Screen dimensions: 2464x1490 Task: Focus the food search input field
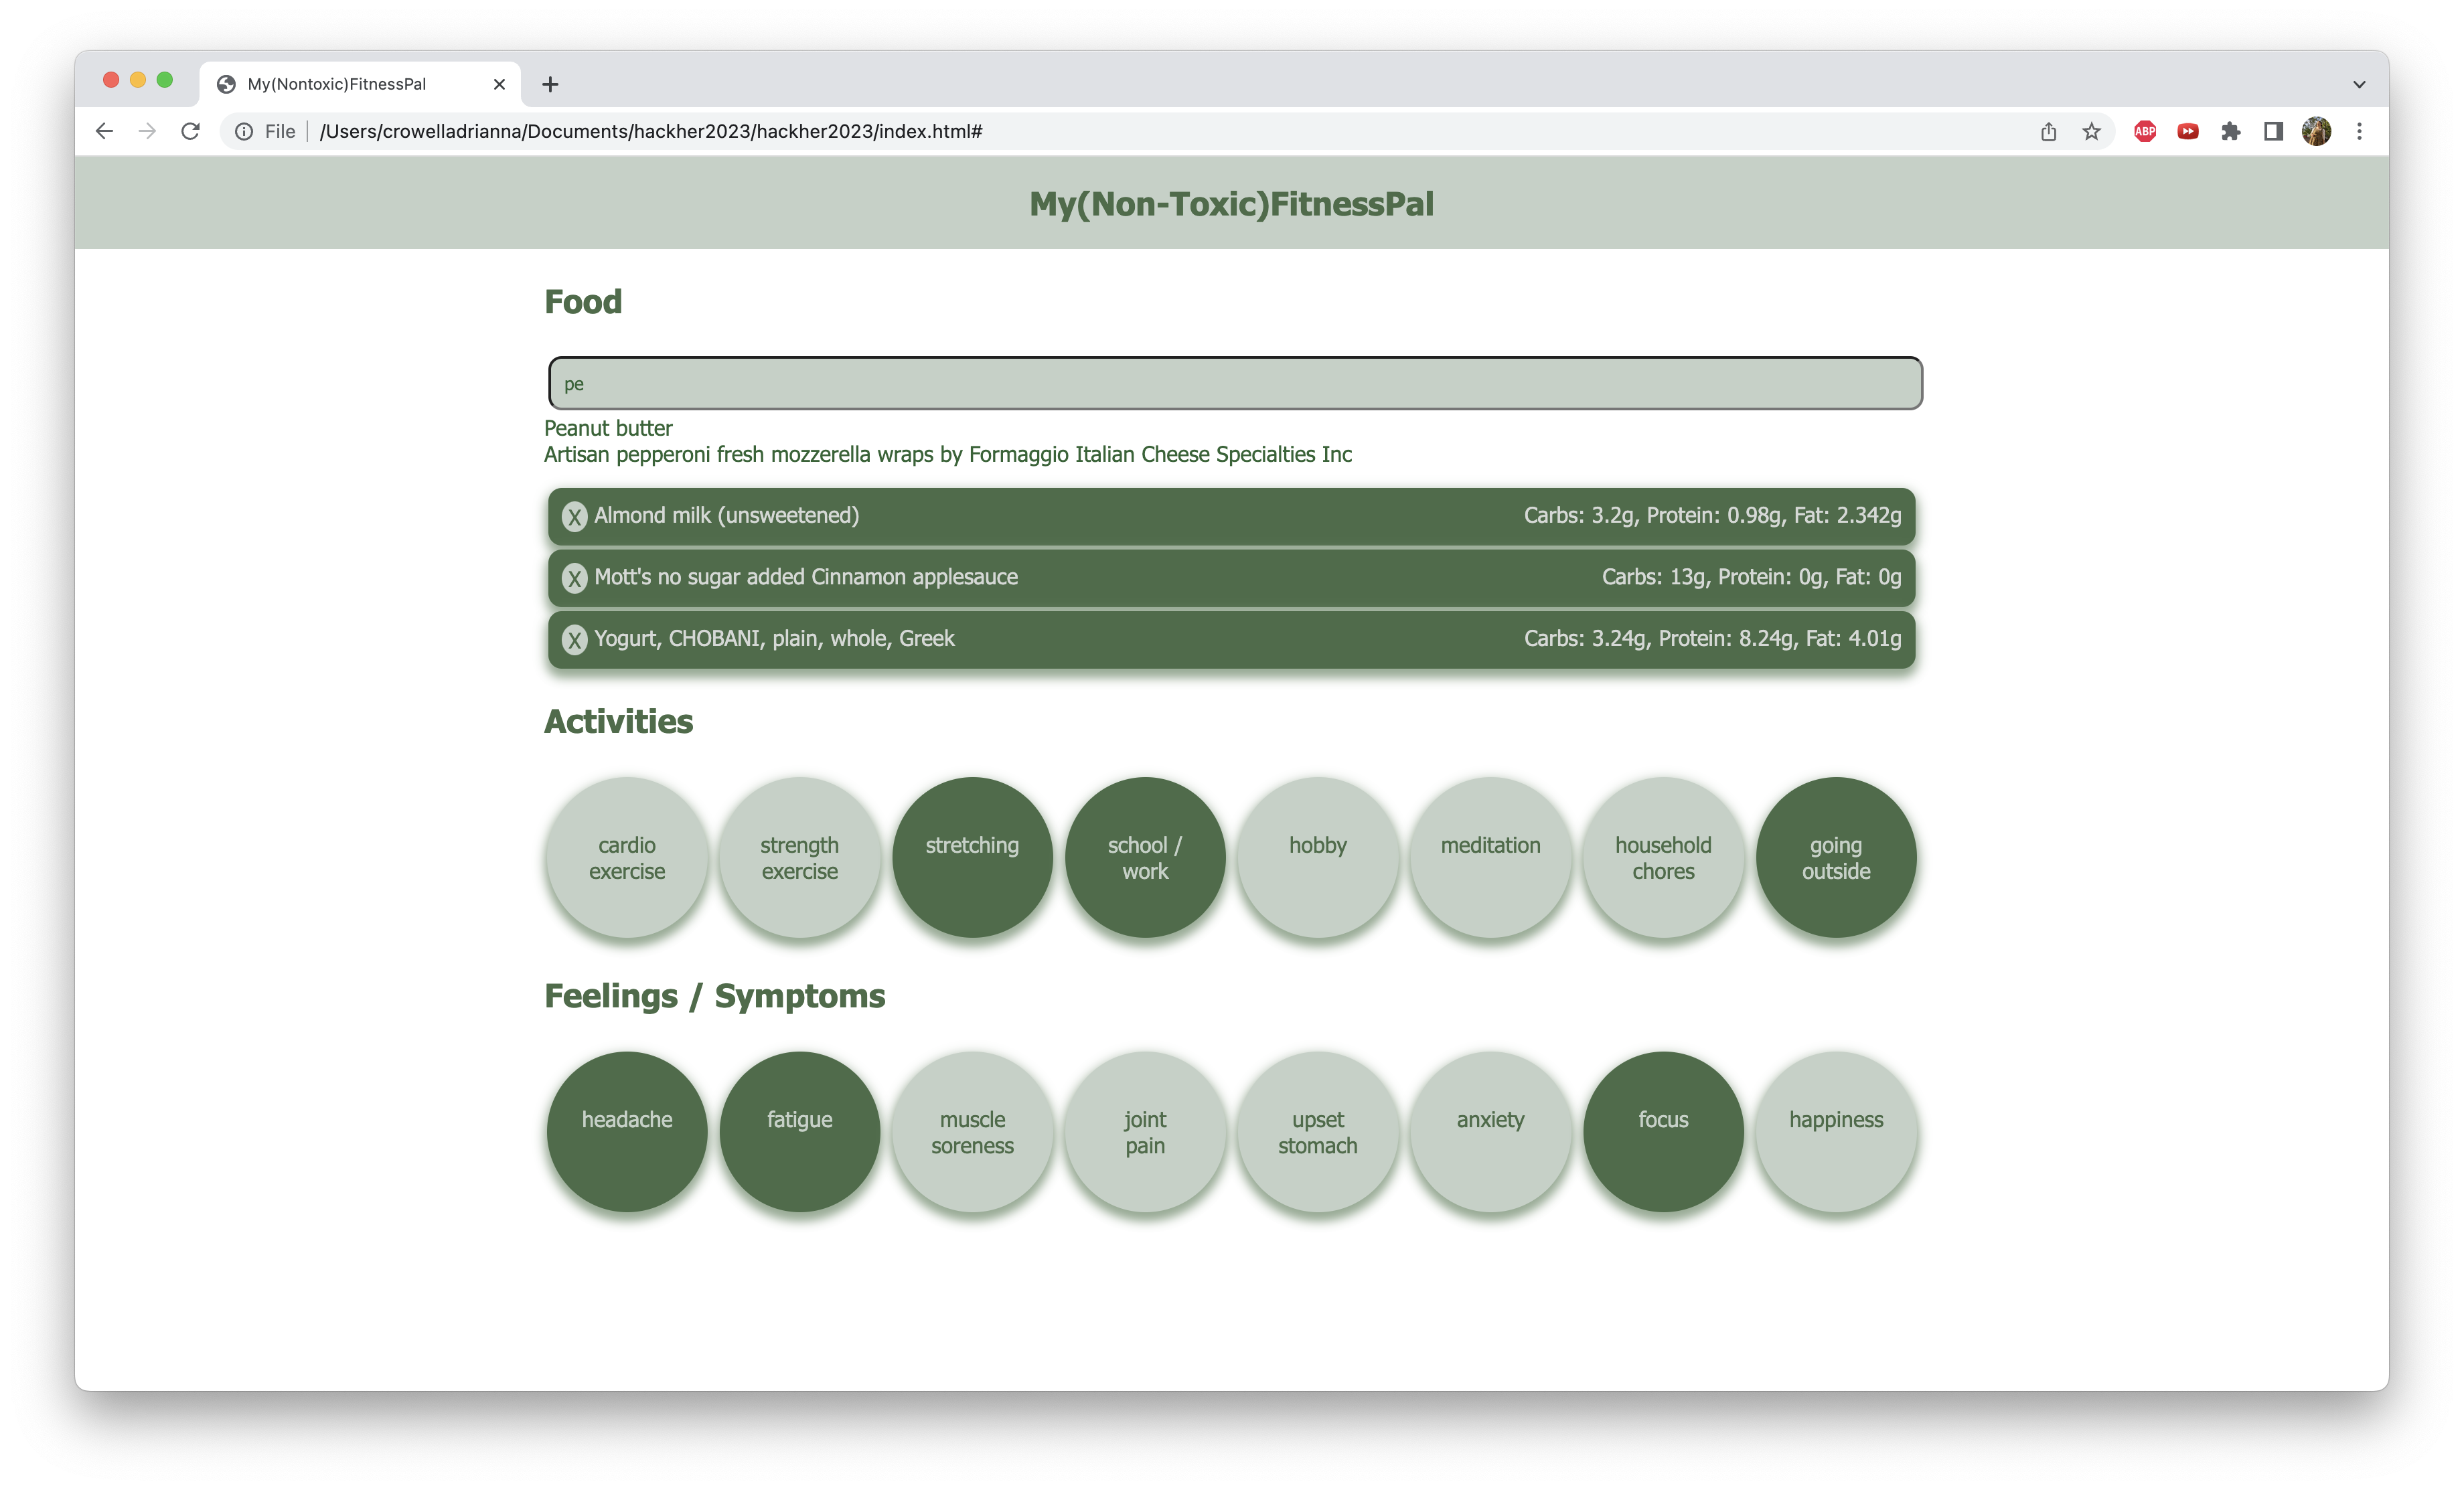tap(1234, 383)
